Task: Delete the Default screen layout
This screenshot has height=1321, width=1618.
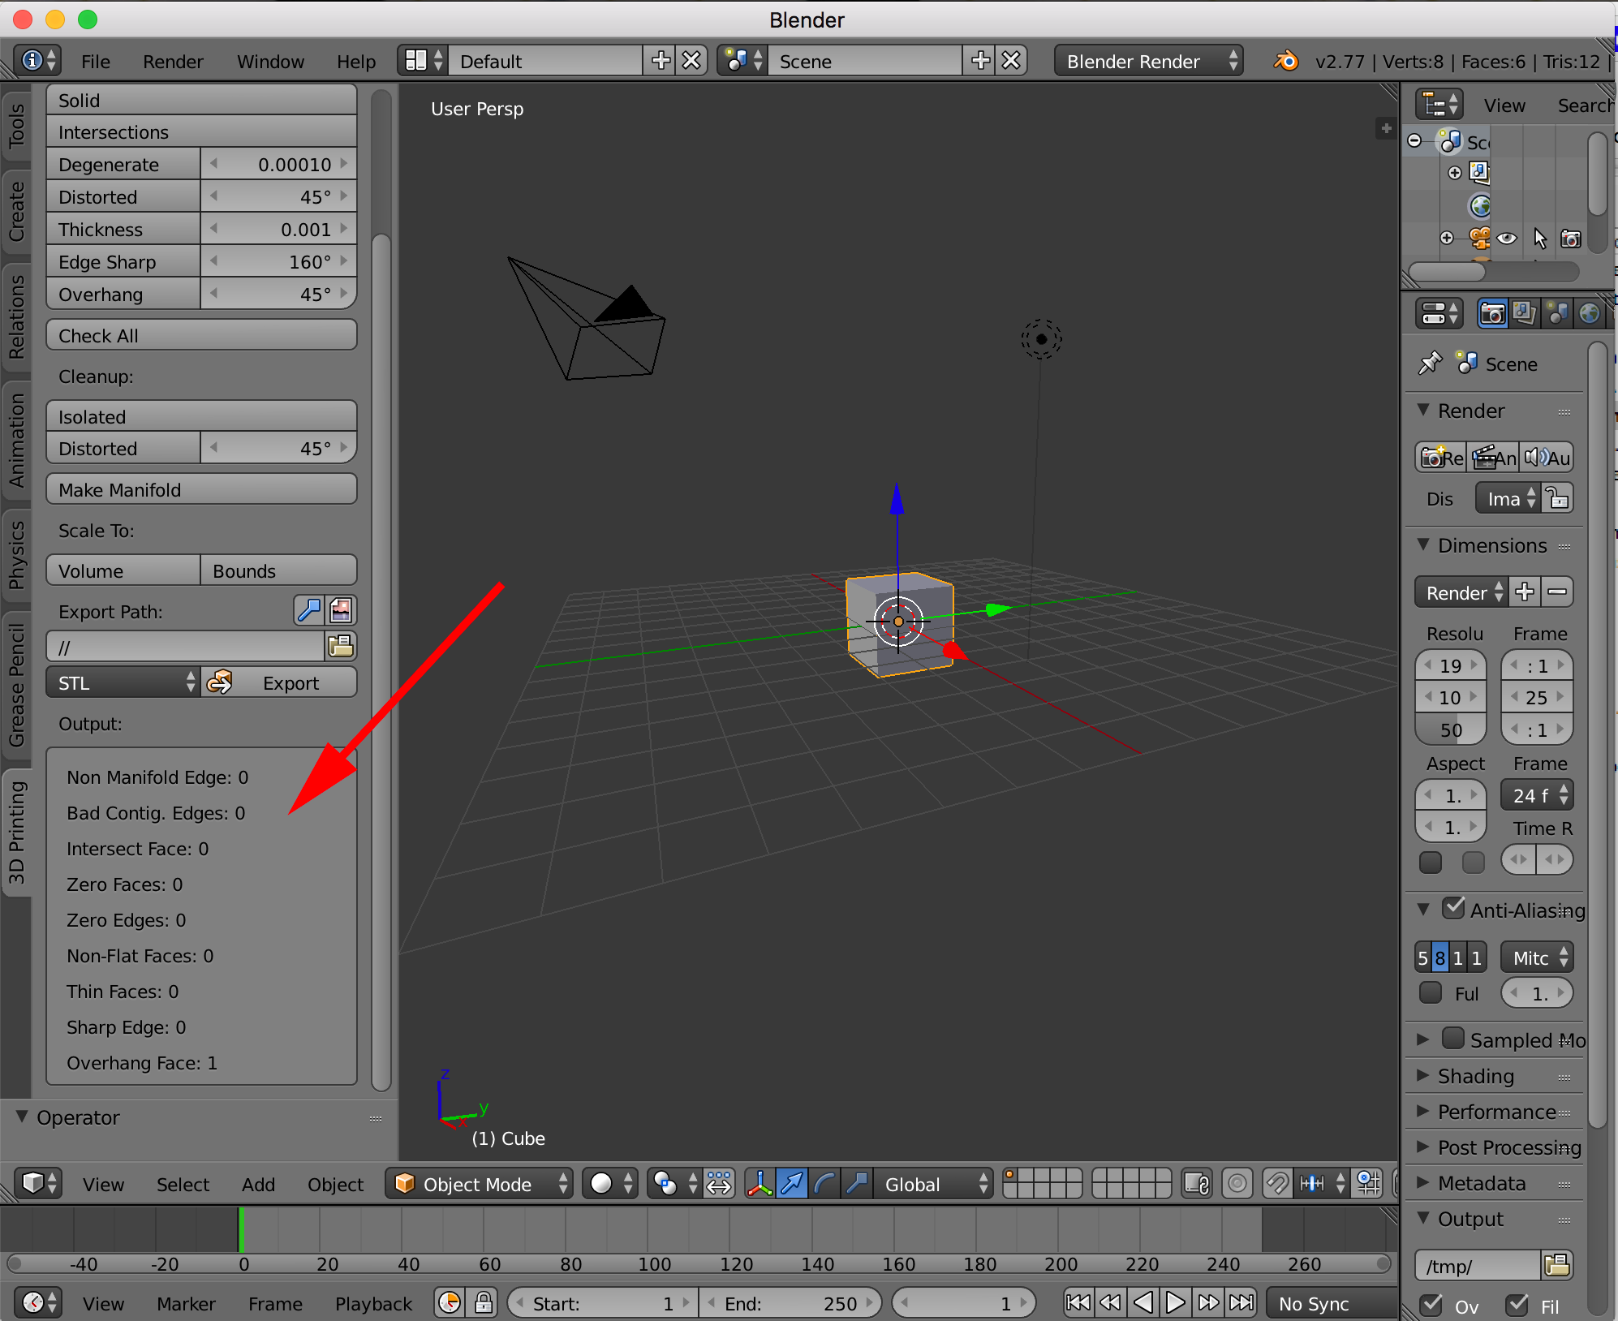Action: (691, 61)
